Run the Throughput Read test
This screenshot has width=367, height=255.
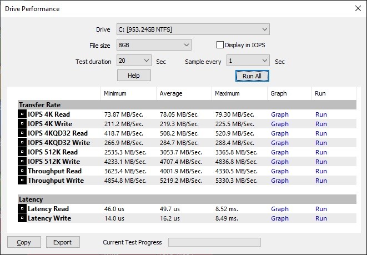(x=321, y=171)
